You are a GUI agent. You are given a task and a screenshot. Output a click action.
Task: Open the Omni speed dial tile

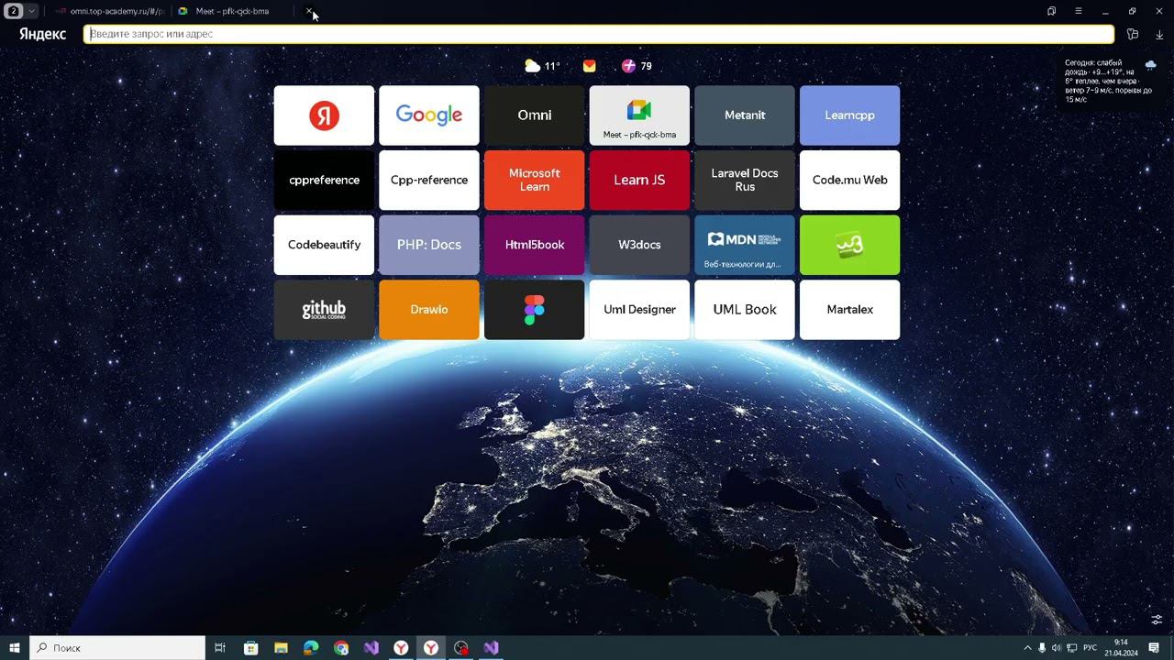[535, 115]
